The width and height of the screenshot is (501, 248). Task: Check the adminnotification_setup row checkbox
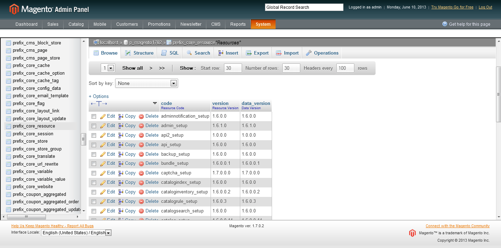tap(94, 116)
